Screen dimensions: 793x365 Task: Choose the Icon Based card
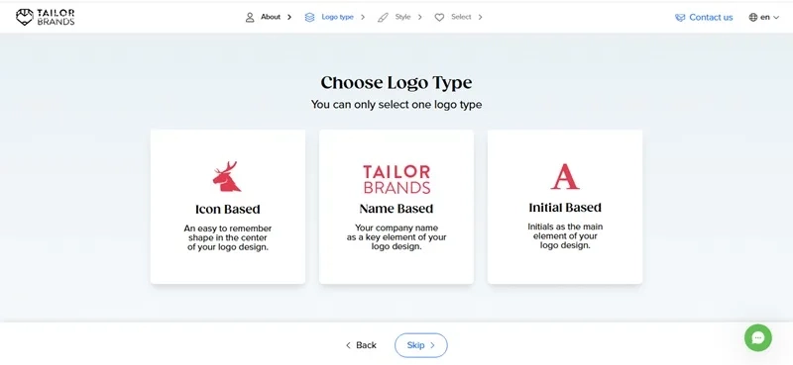(x=228, y=207)
